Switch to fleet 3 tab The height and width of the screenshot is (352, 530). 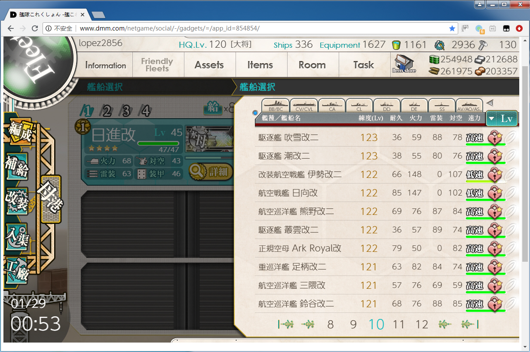[x=126, y=111]
